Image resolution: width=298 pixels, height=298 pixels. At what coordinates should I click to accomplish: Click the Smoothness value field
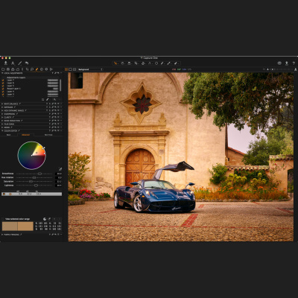coord(58,174)
